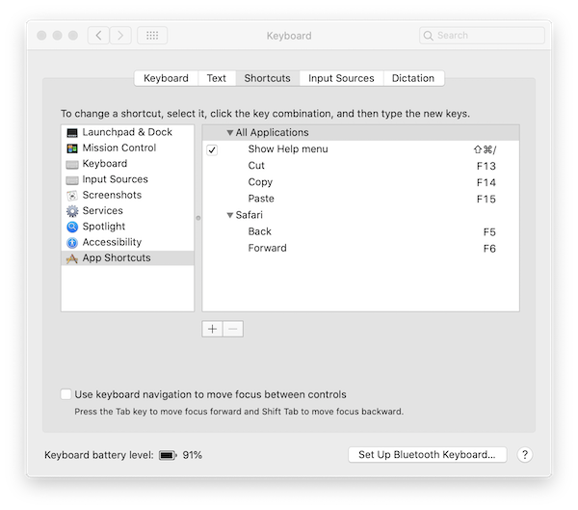Click the Services gear icon
The height and width of the screenshot is (510, 578).
coord(72,211)
